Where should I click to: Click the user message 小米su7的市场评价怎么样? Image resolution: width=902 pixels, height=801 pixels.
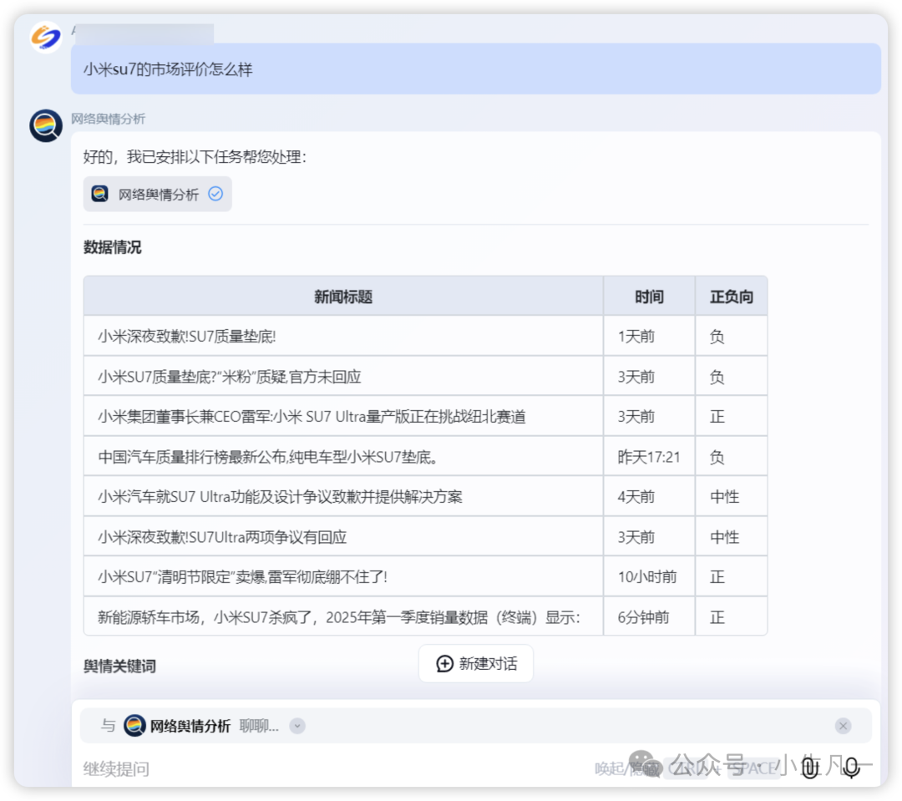[x=476, y=69]
